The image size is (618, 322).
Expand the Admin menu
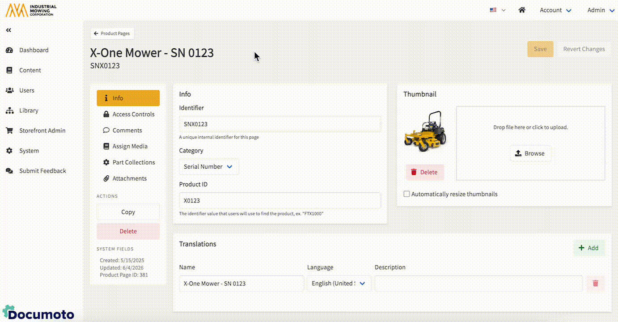coord(601,10)
